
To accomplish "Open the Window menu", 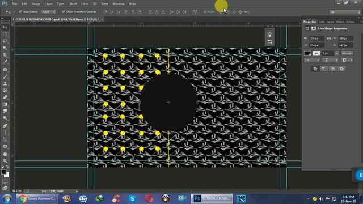I will tap(119, 4).
